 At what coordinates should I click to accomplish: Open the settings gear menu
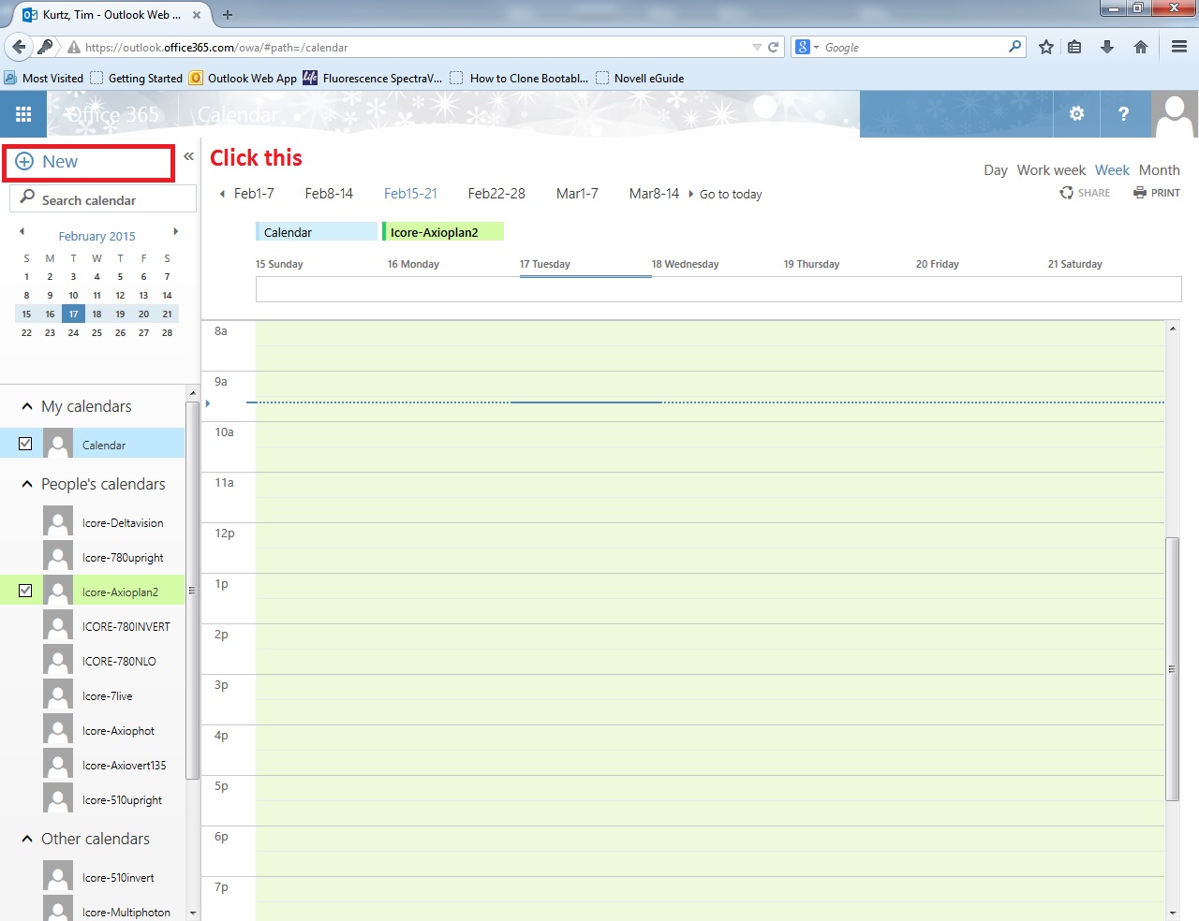click(1076, 114)
